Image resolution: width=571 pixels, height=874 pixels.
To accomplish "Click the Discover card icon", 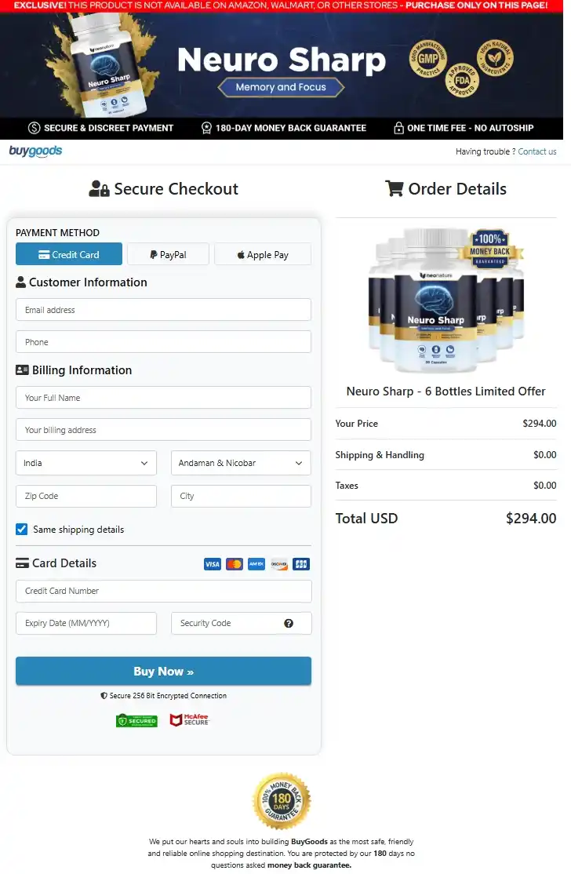I will click(x=278, y=563).
